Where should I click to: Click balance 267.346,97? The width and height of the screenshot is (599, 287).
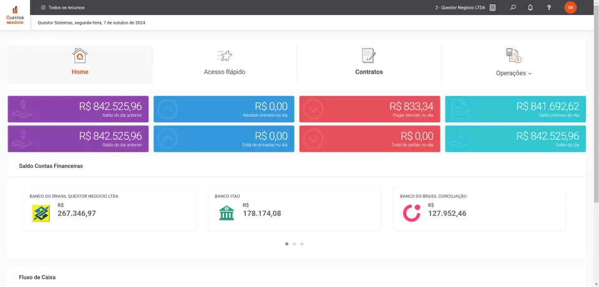tap(77, 213)
